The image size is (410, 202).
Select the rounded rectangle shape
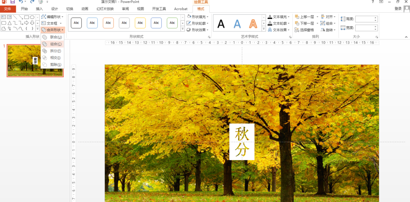coord(3,23)
